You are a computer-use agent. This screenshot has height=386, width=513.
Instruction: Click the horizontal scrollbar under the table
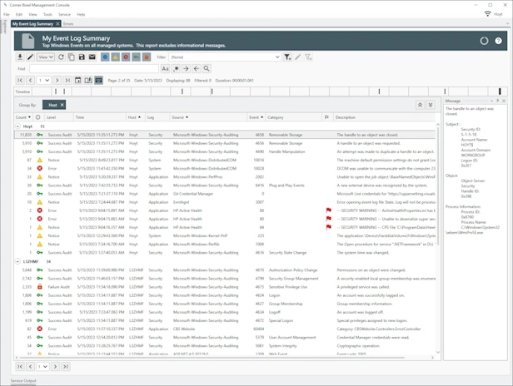212,358
